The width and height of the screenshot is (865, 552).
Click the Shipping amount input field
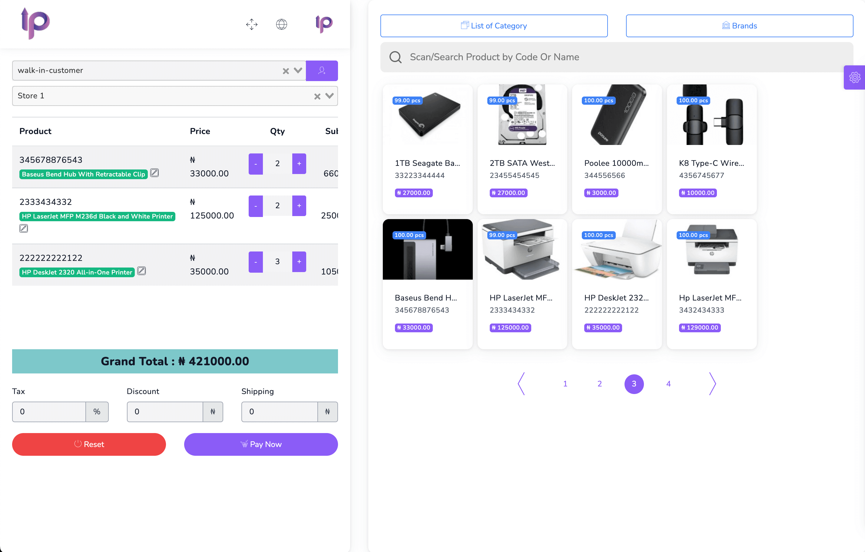point(280,412)
